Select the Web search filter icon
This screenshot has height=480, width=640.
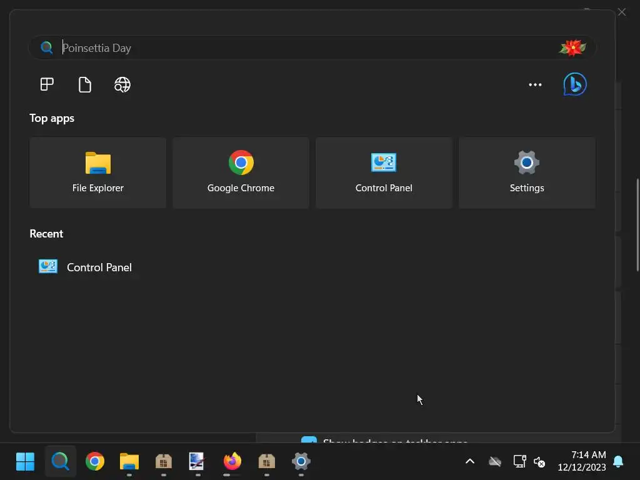click(x=122, y=84)
